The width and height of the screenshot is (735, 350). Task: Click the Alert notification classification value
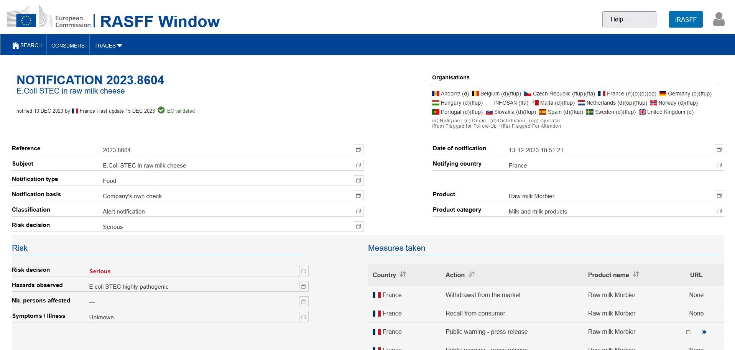[124, 212]
